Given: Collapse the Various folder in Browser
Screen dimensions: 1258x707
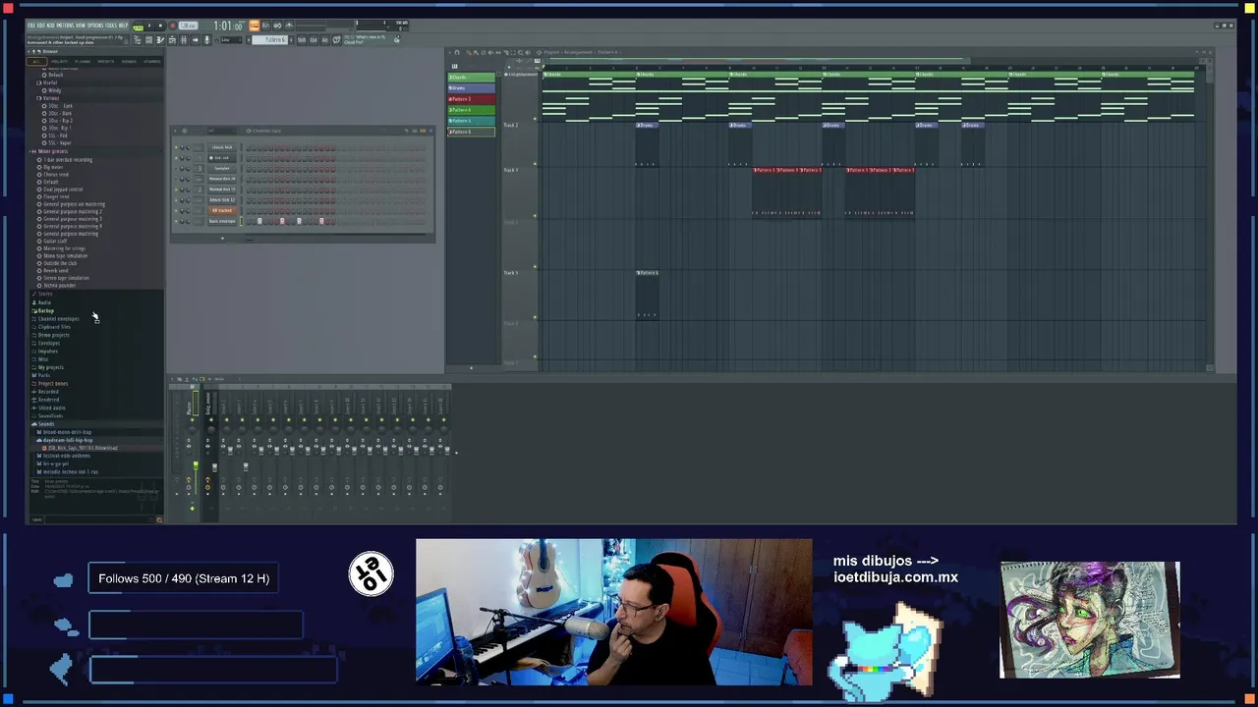Looking at the screenshot, I should (51, 98).
